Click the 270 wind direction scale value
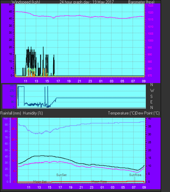The image size is (170, 192). pyautogui.click(x=12, y=91)
